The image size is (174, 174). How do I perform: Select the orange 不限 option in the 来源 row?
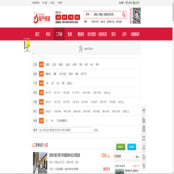point(42,121)
